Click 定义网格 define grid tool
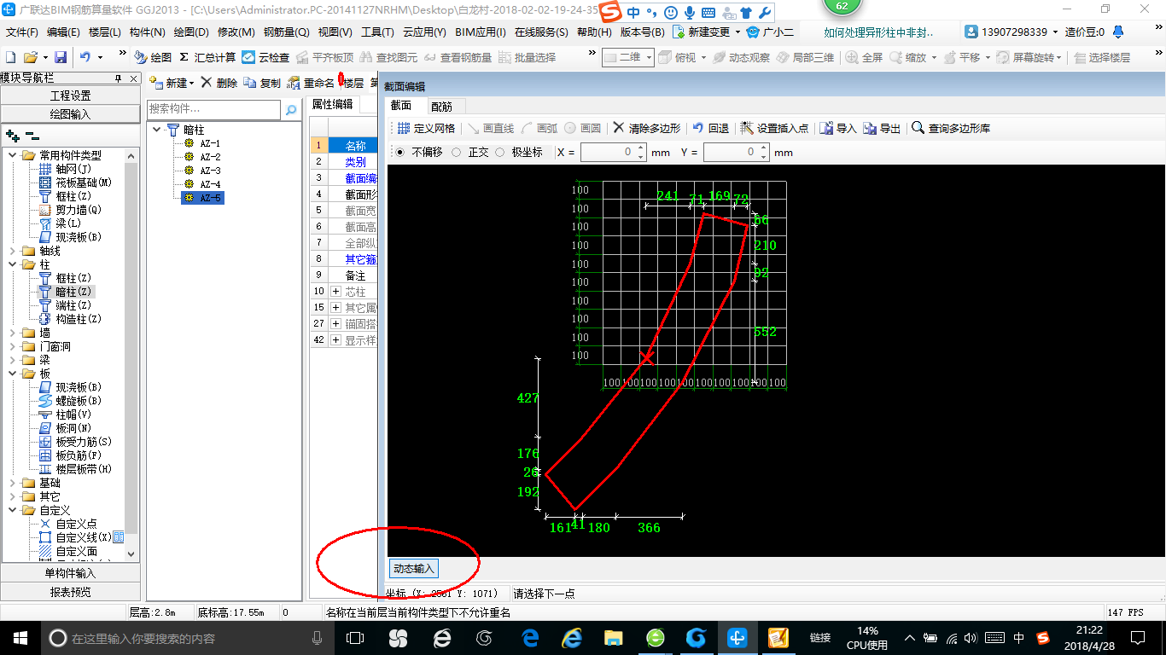 426,128
